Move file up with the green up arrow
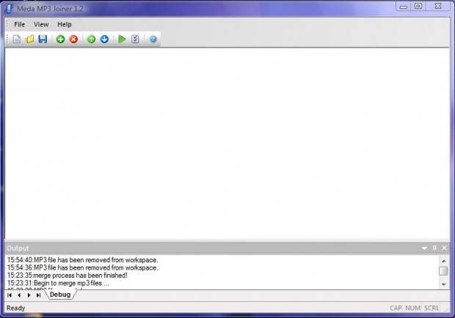The width and height of the screenshot is (455, 318). coord(92,39)
